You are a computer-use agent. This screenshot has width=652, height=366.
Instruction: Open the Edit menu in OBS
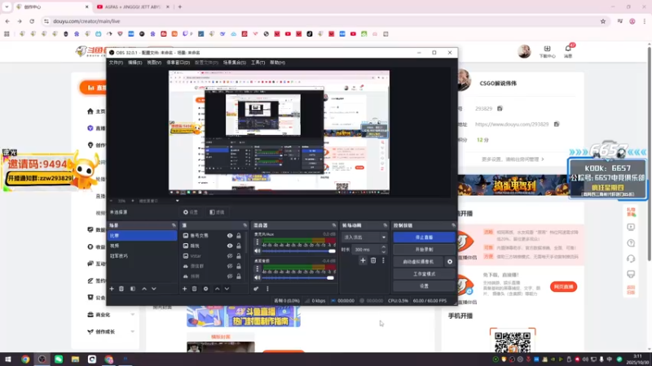click(x=134, y=63)
